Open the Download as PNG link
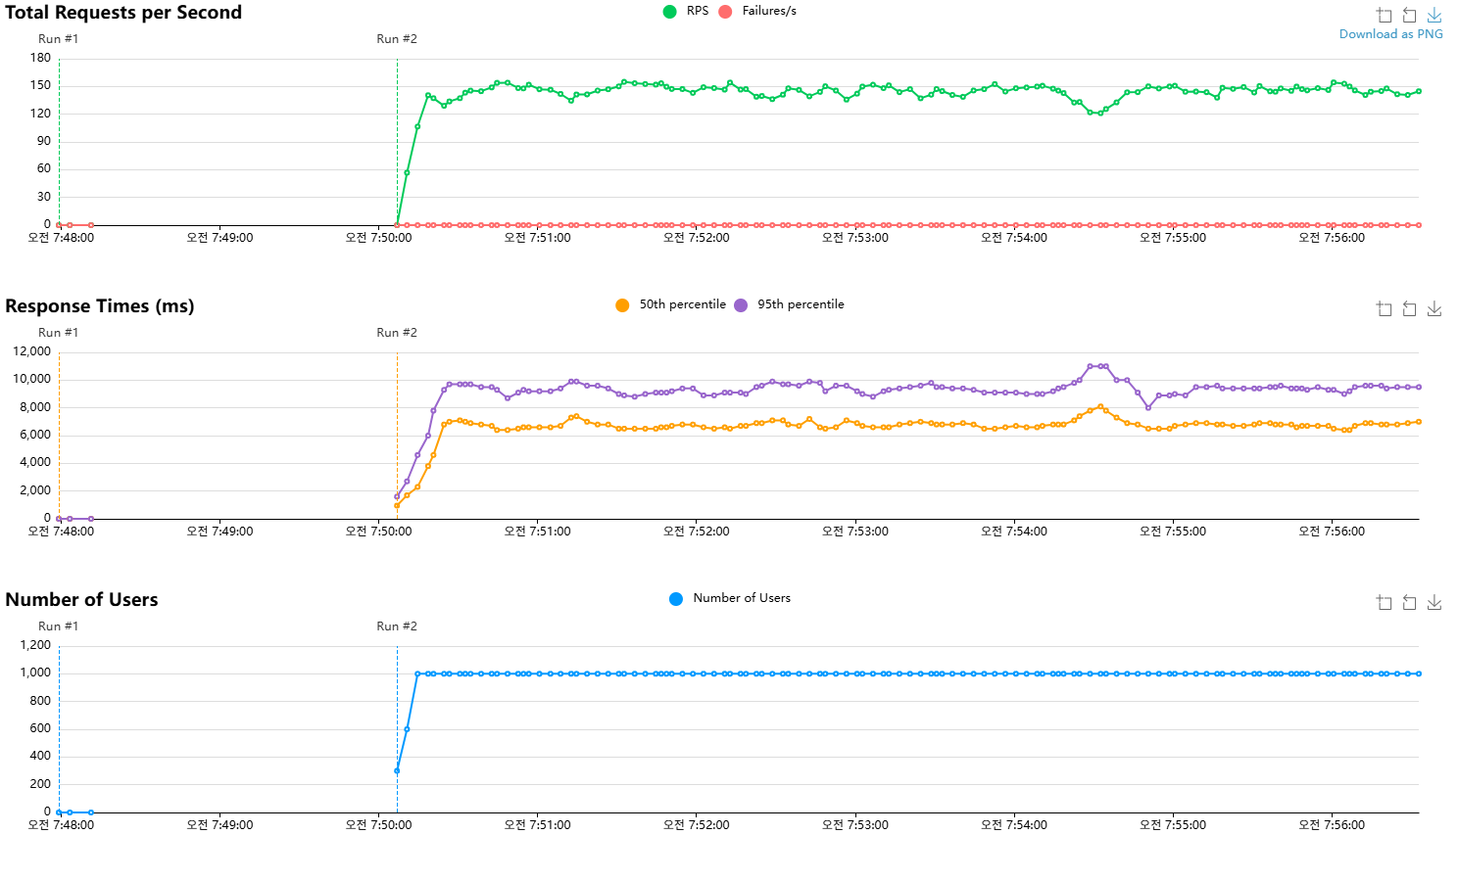 point(1389,33)
